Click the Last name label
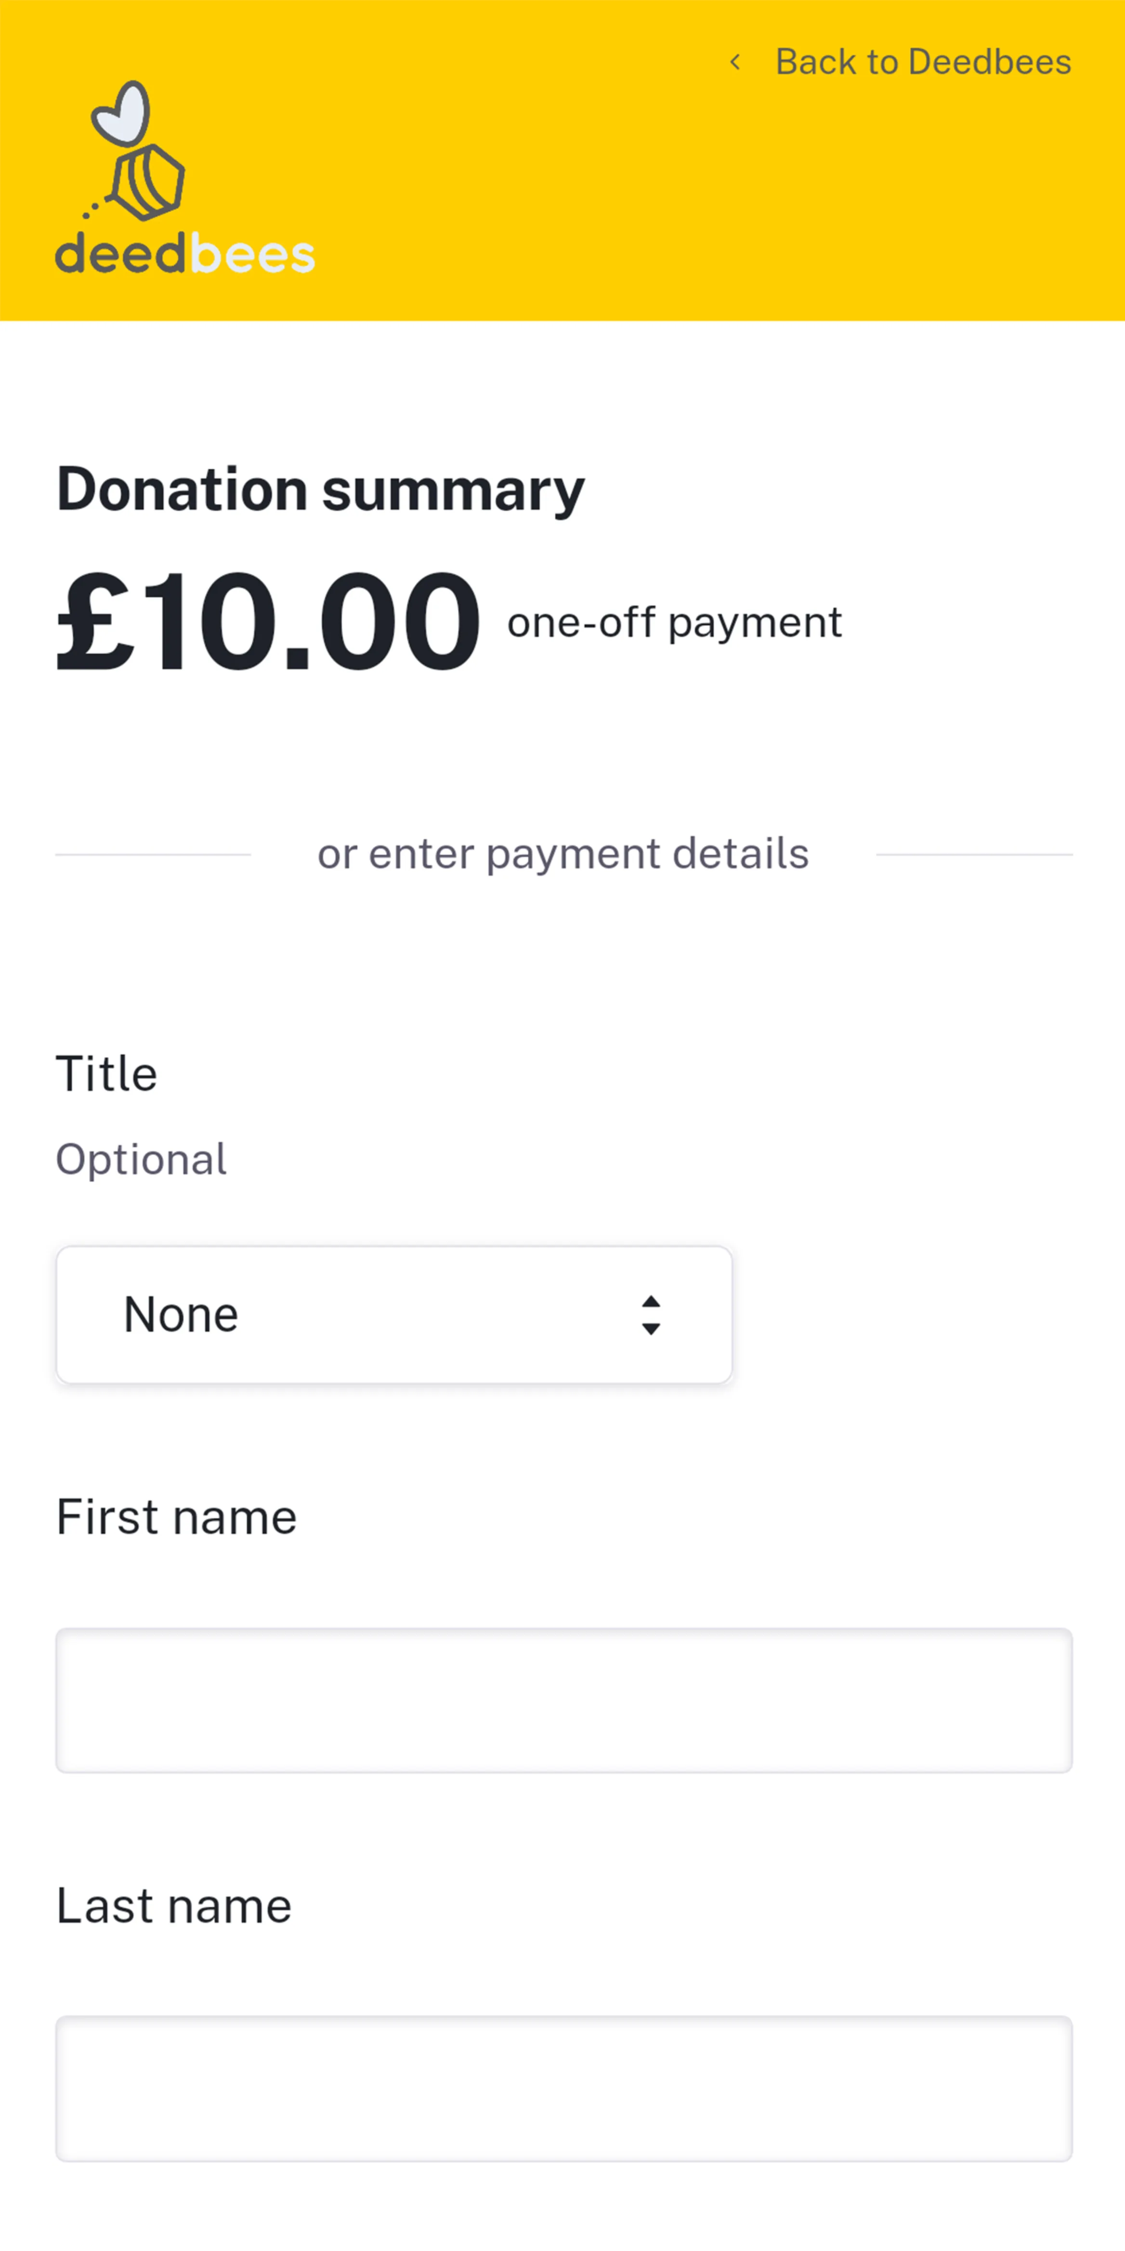 click(x=174, y=1906)
